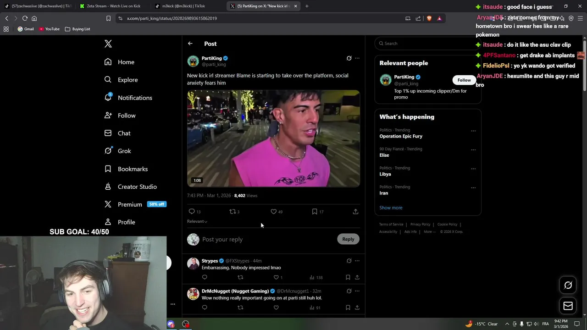Reply to Strypes' comment
Image resolution: width=587 pixels, height=330 pixels.
tap(205, 277)
